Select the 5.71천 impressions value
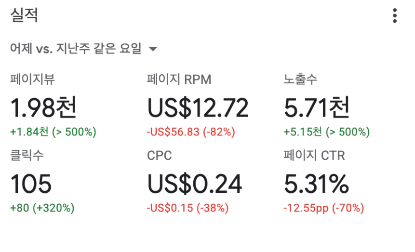The image size is (415, 252). (317, 107)
